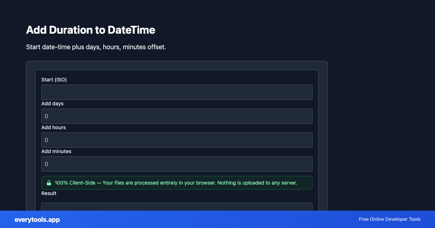Viewport: 435px width, 228px height.
Task: Click the Add Duration to DateTime heading
Action: [91, 30]
